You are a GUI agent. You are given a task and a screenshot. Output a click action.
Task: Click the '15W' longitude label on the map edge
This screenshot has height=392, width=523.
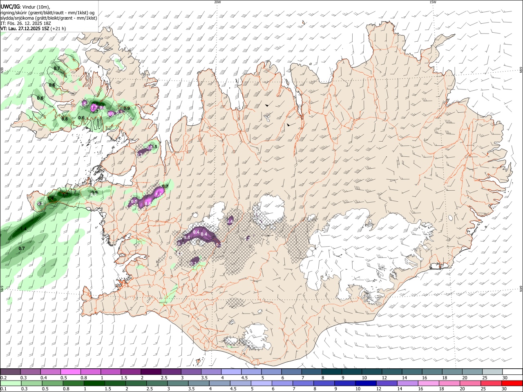(x=433, y=2)
